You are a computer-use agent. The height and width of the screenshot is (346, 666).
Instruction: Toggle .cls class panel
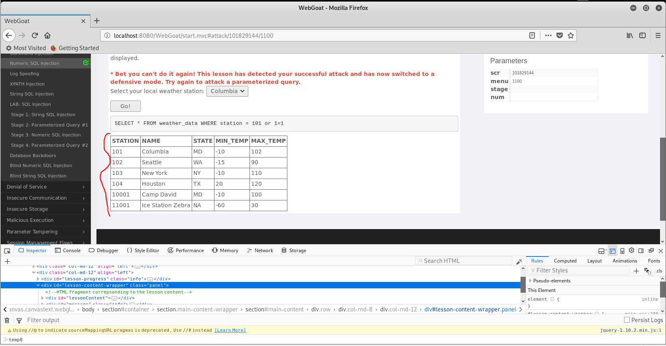click(x=659, y=271)
